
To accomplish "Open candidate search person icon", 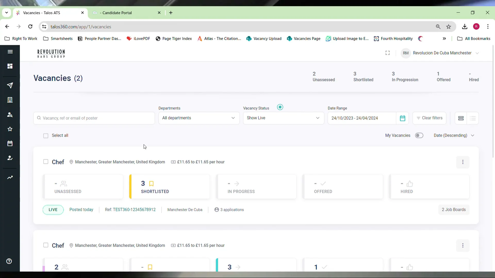I will [x=10, y=115].
